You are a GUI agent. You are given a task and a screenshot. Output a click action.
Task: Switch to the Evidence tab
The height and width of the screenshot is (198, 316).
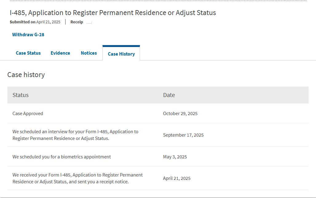click(60, 53)
